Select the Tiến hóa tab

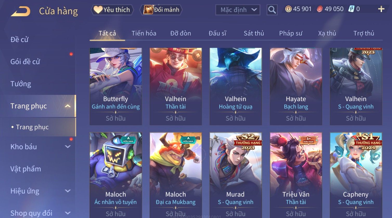(144, 33)
